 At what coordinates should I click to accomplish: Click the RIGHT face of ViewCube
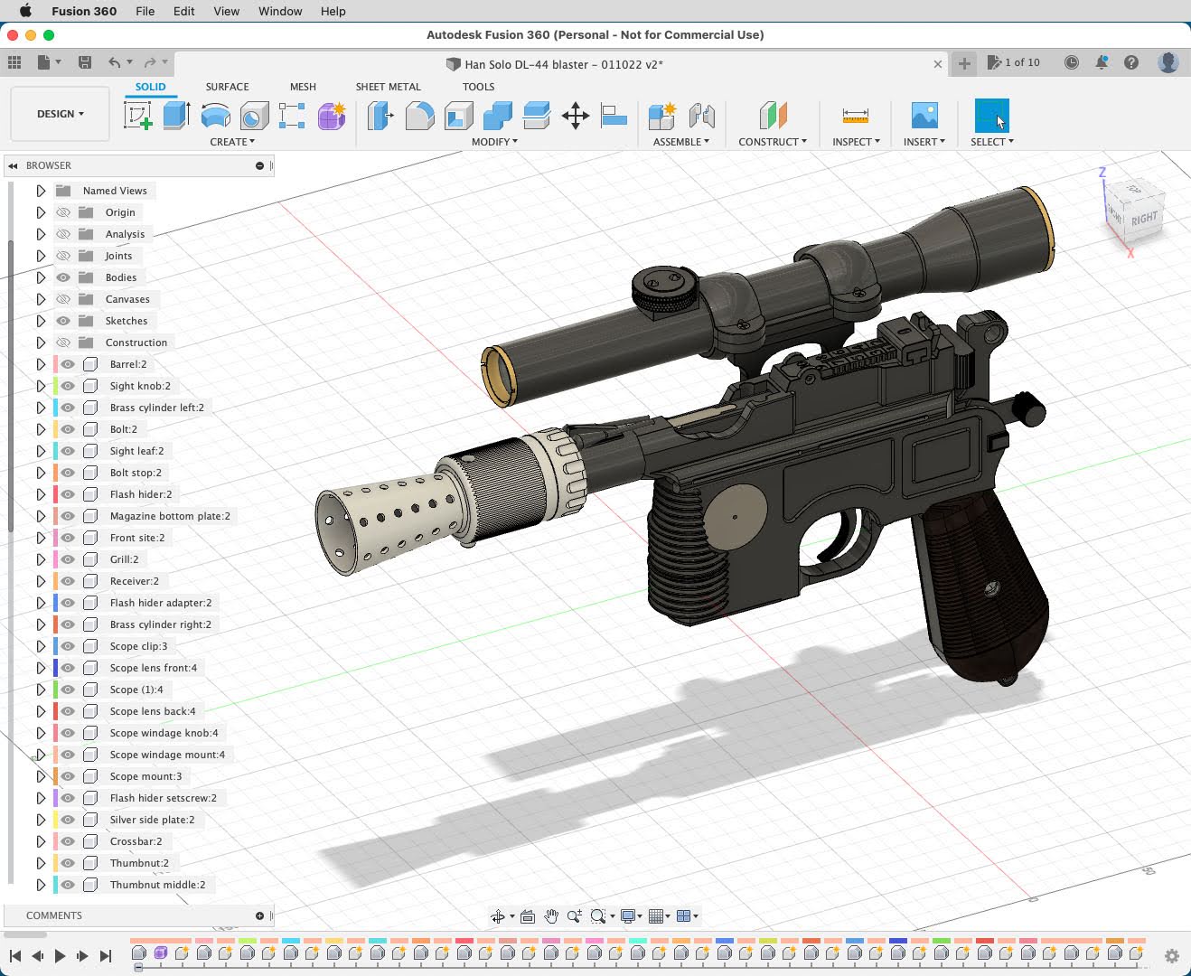point(1143,220)
